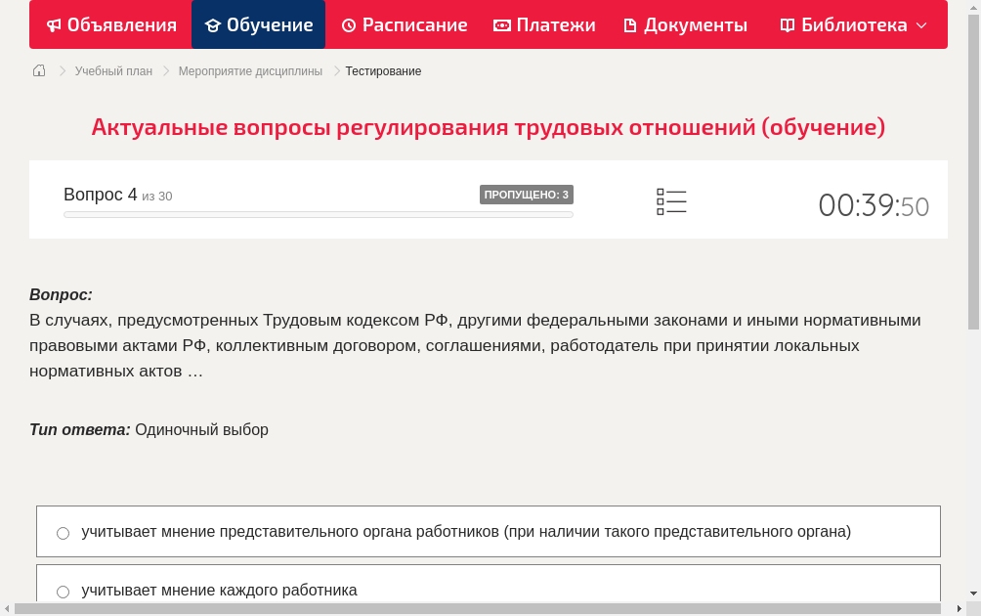
Task: Click the ПРОПУЩЕНО: 3 badge
Action: point(528,195)
